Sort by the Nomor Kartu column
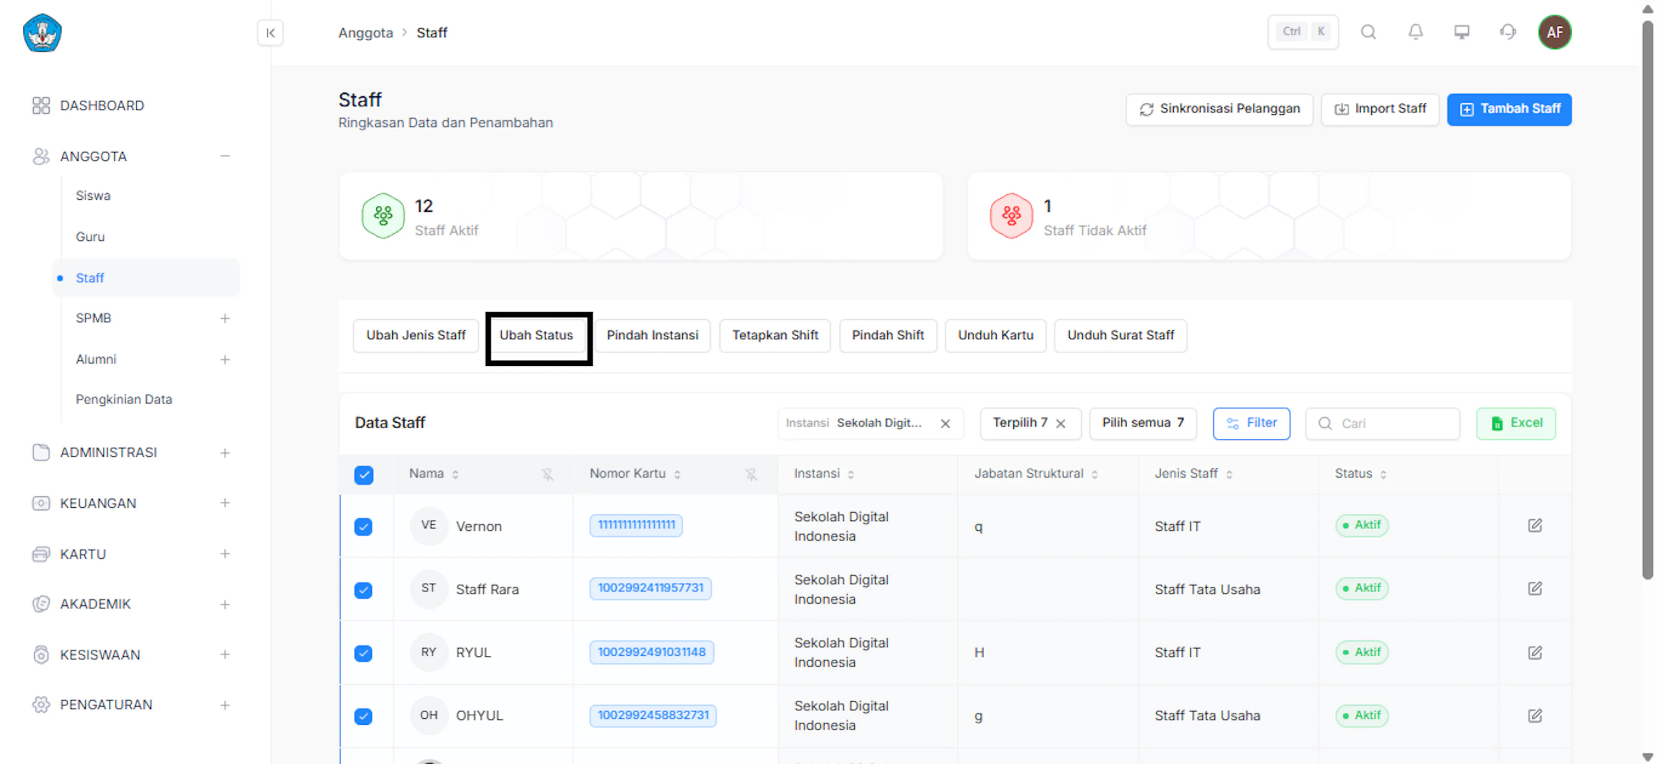Image resolution: width=1657 pixels, height=764 pixels. point(677,475)
